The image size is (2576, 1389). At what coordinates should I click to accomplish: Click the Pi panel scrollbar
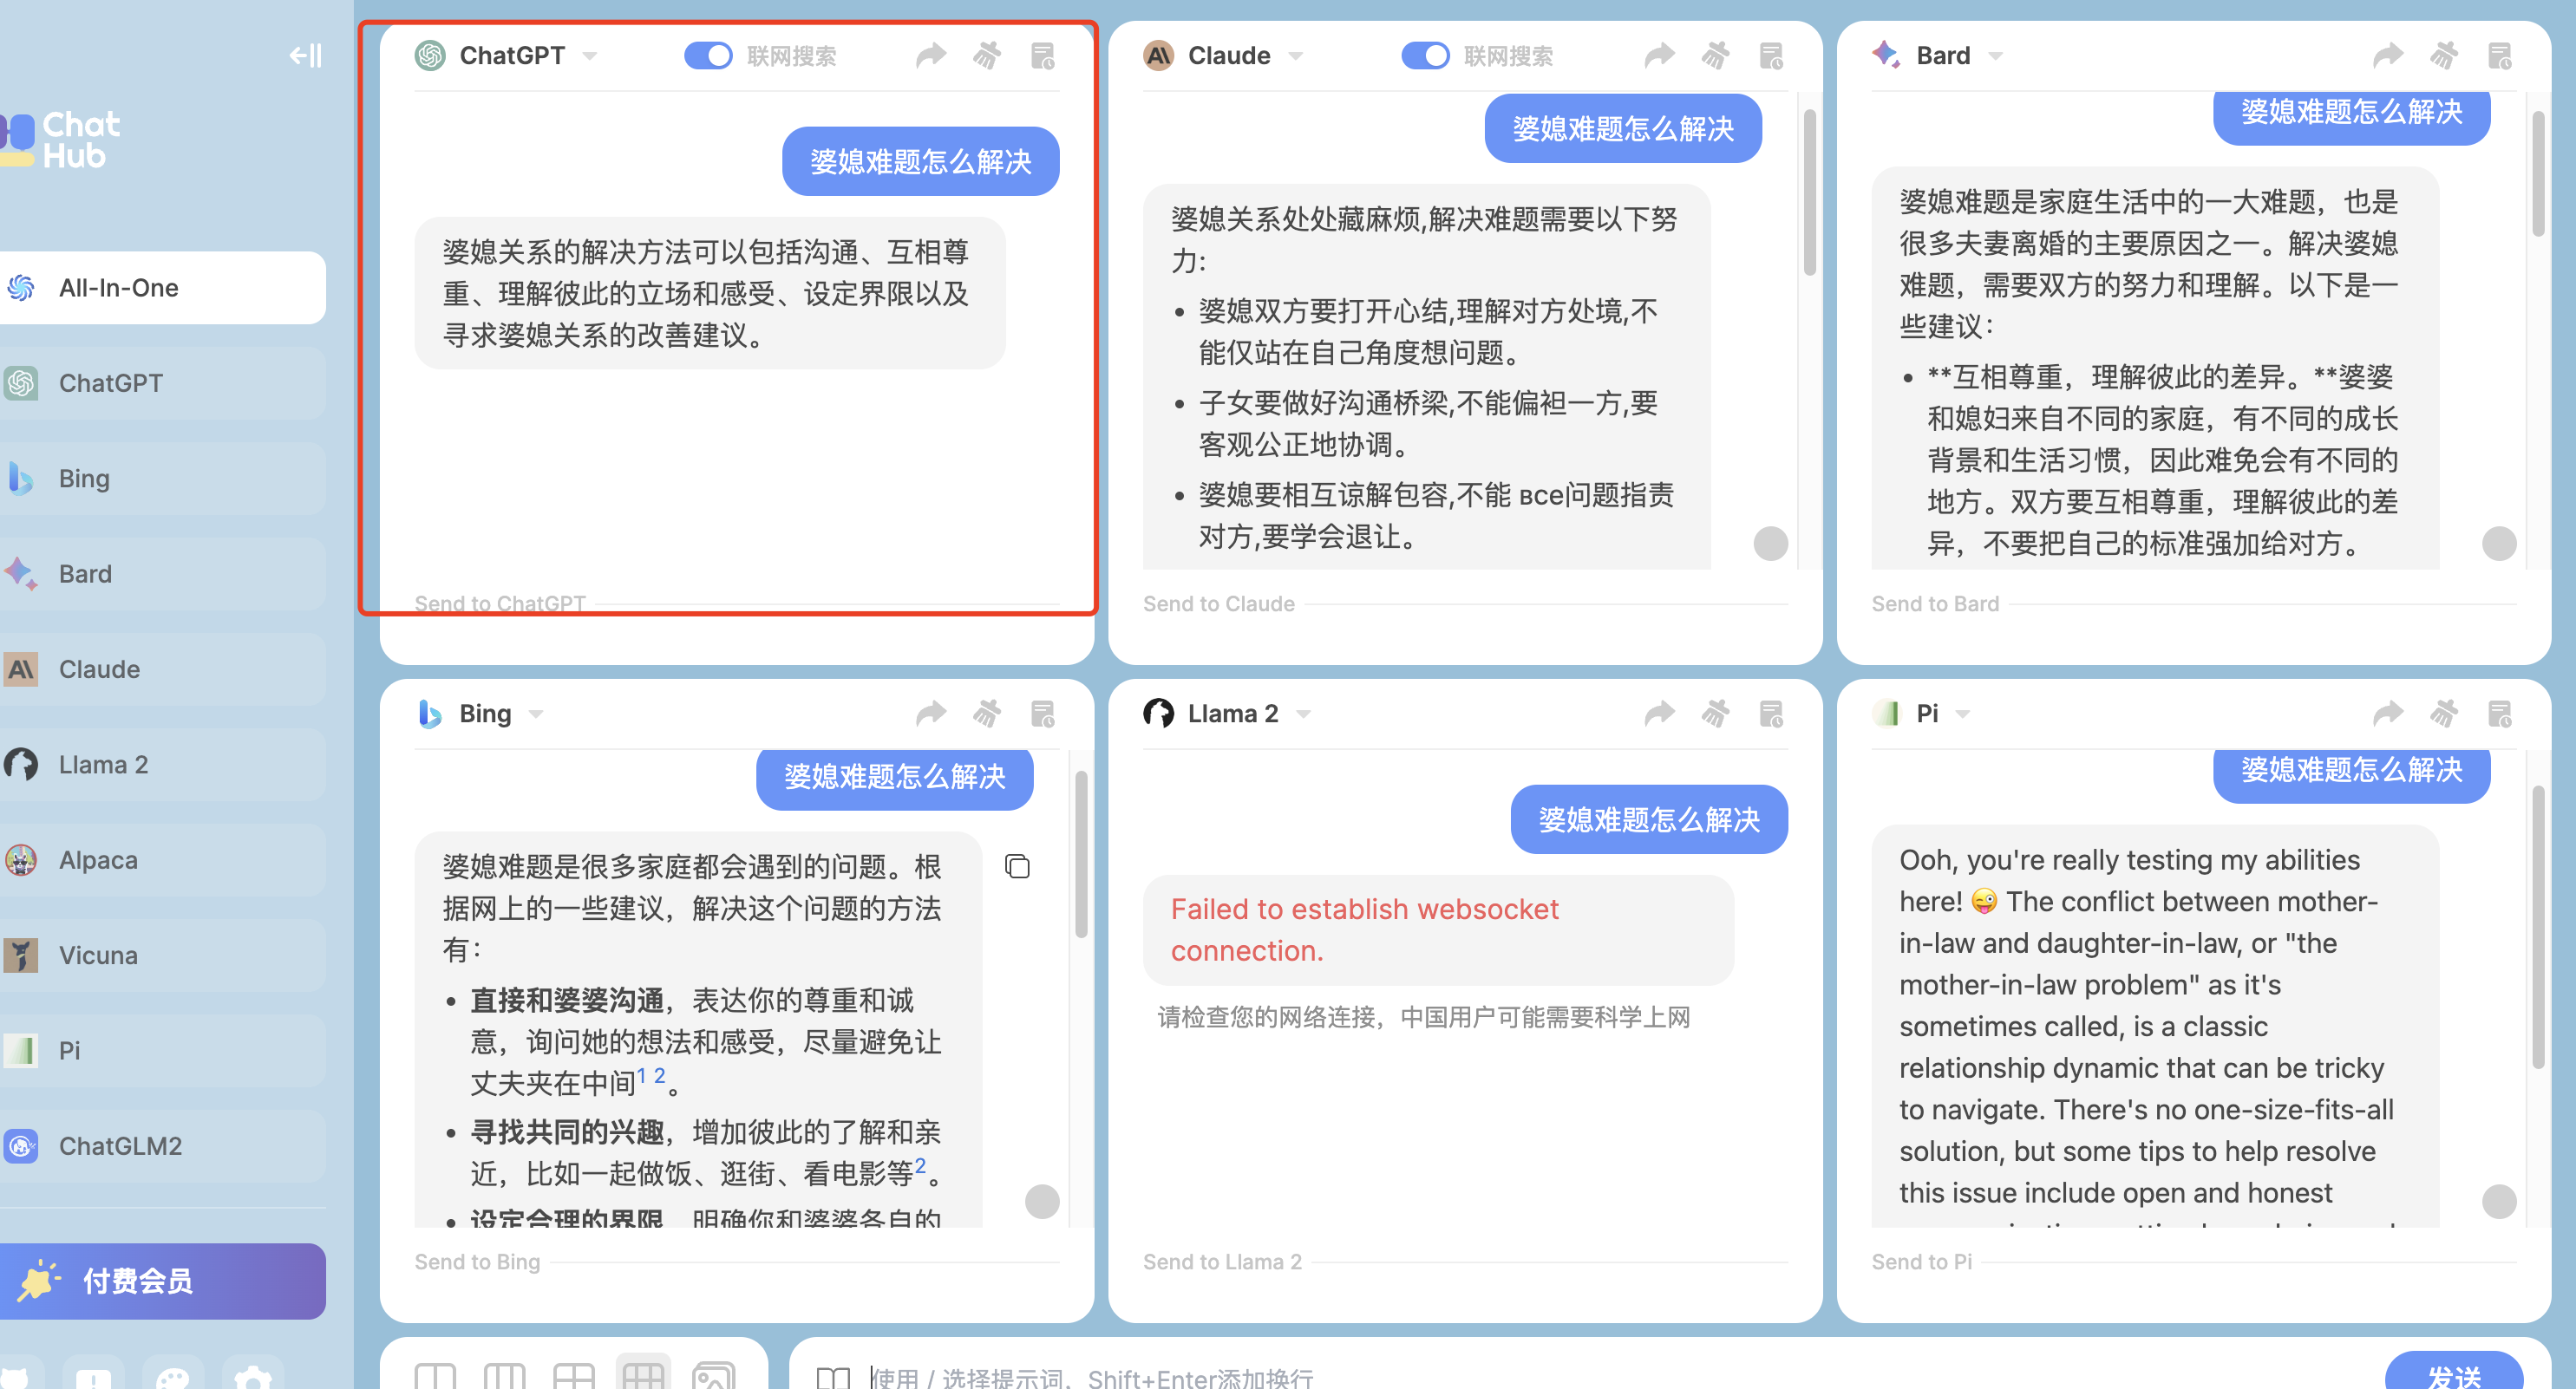tap(2538, 927)
